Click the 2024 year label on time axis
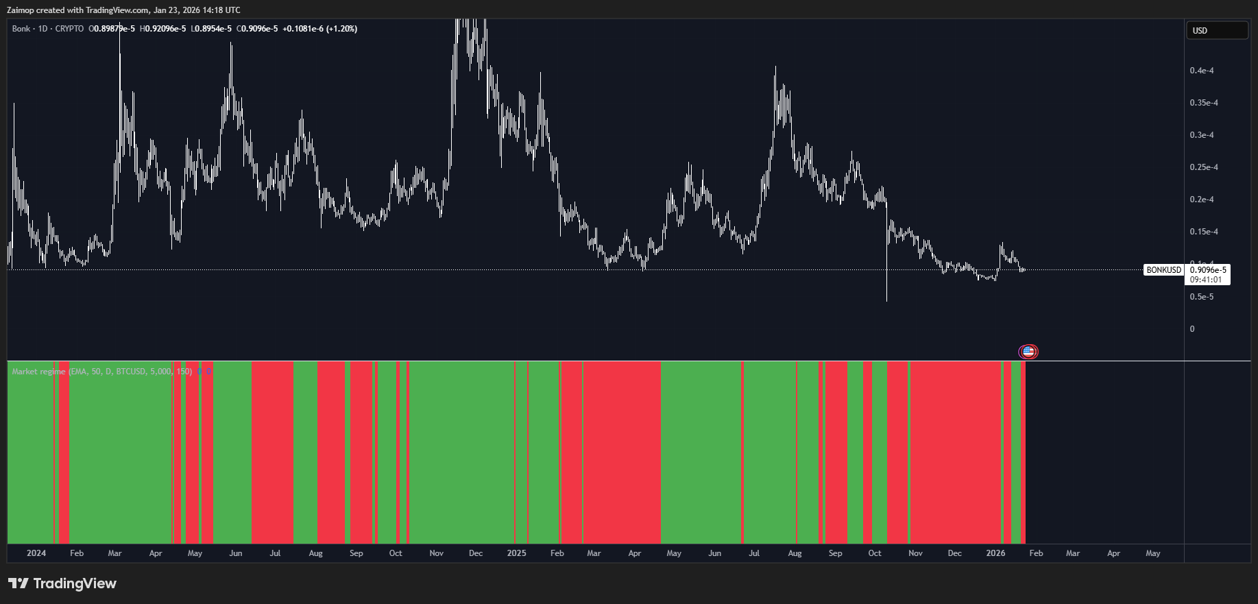The image size is (1258, 604). (36, 553)
